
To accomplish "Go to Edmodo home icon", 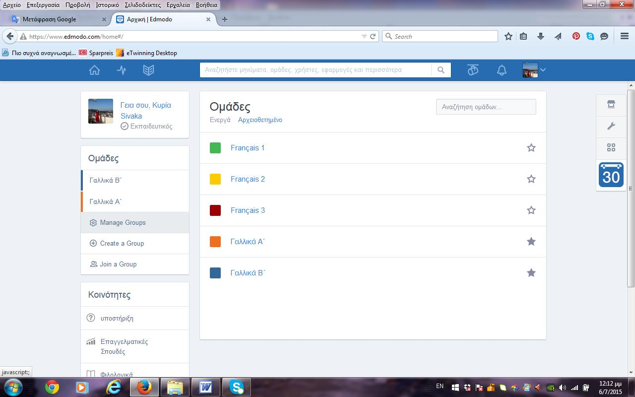I will pyautogui.click(x=94, y=70).
